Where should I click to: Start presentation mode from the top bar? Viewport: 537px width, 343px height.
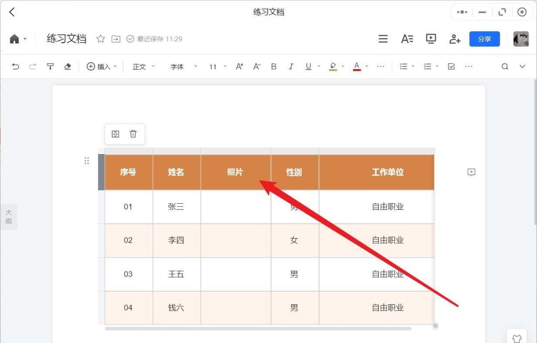coord(431,38)
